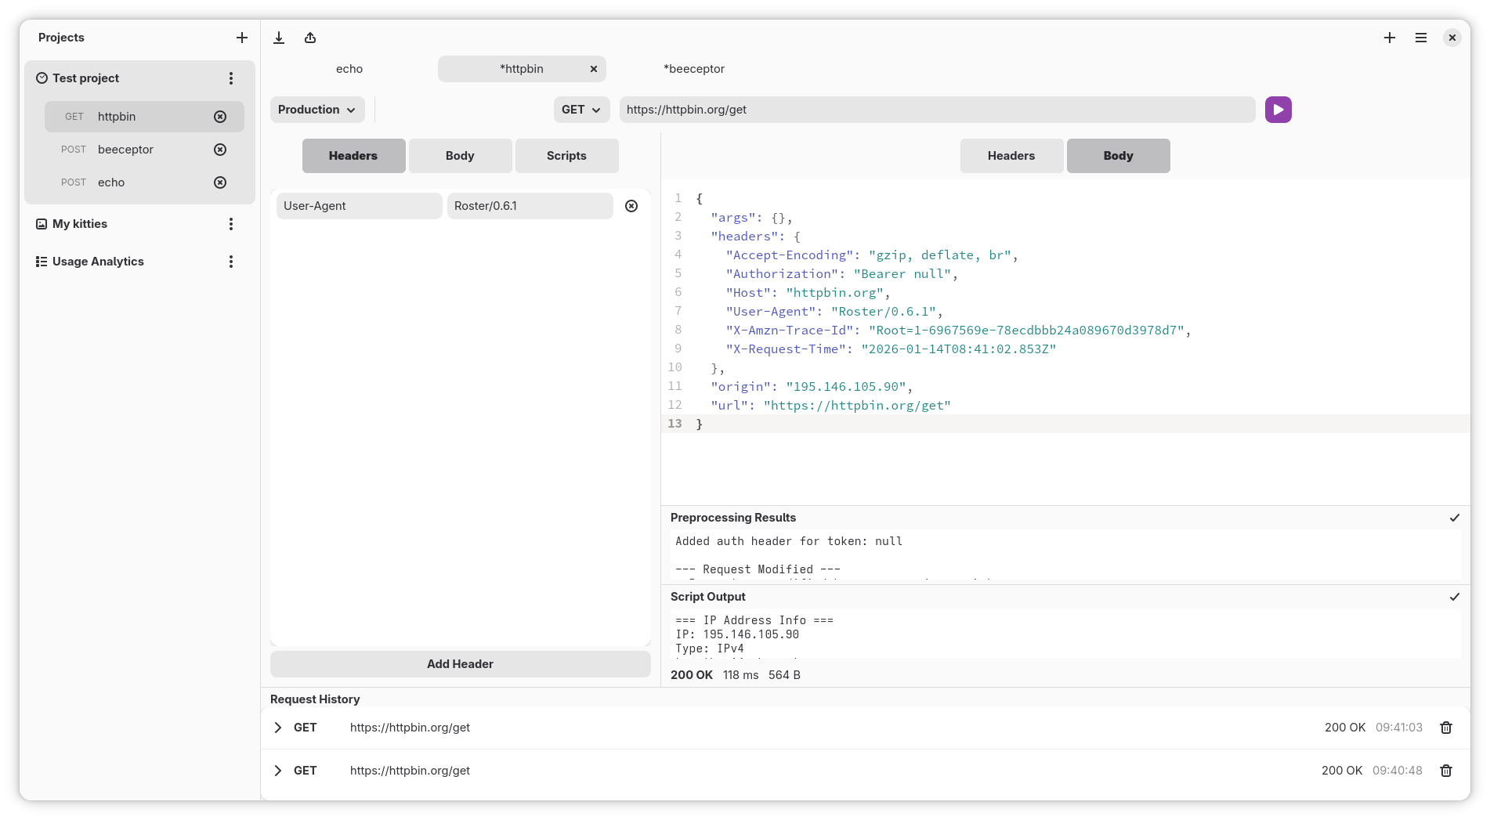Click the Preprocessing Results checkmark
The width and height of the screenshot is (1490, 820).
click(1455, 518)
